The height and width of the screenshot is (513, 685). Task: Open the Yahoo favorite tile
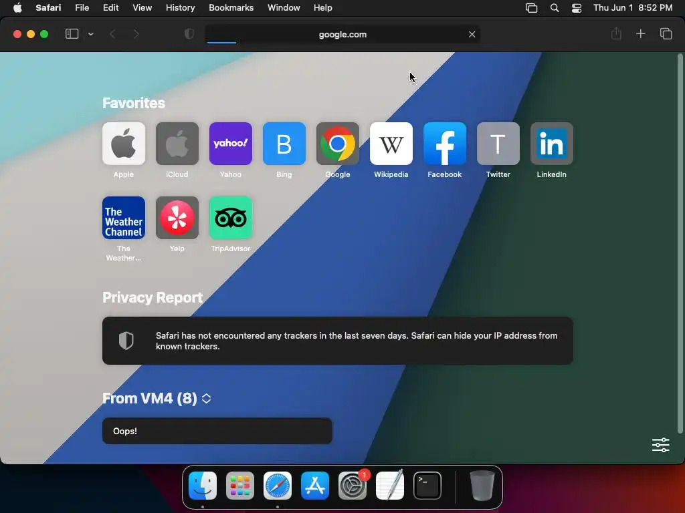pos(231,144)
